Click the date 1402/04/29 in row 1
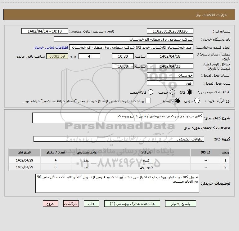239x231 pixels. (x=25, y=160)
